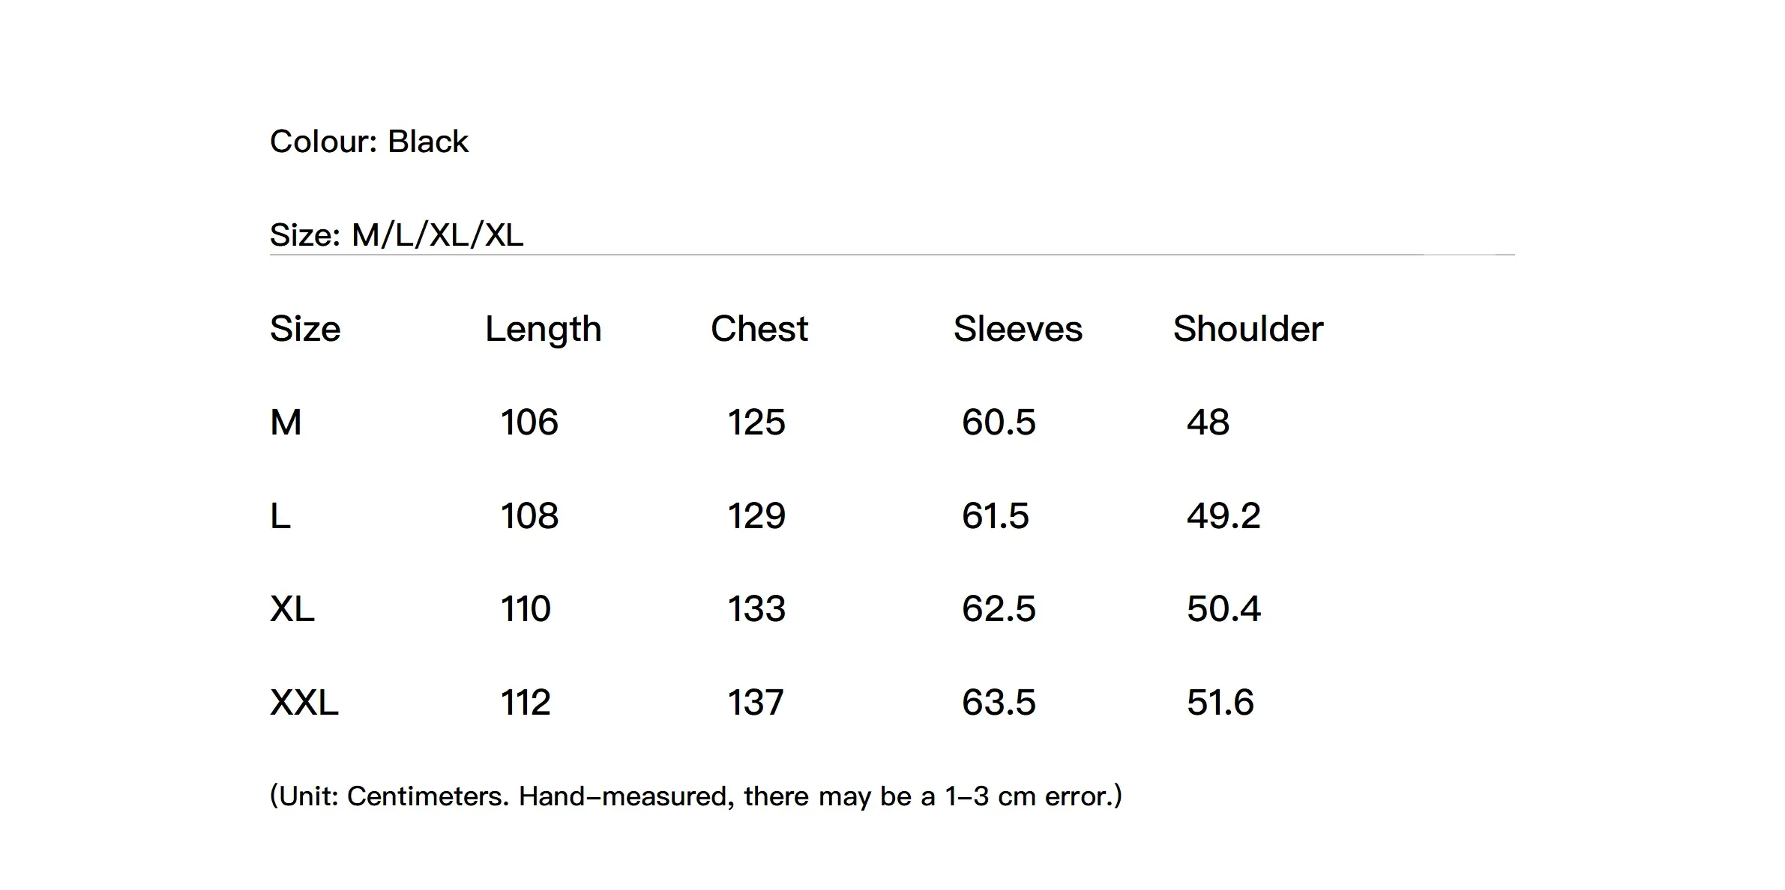
Task: Select the sleeves value 62.5
Action: pos(999,609)
